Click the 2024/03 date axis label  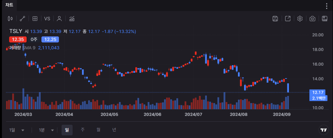(x=23, y=114)
